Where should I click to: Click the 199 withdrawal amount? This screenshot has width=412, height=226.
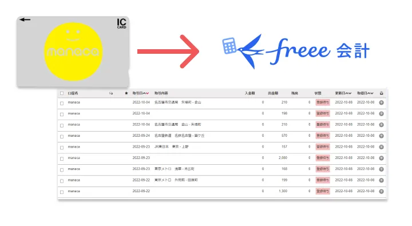point(284,180)
